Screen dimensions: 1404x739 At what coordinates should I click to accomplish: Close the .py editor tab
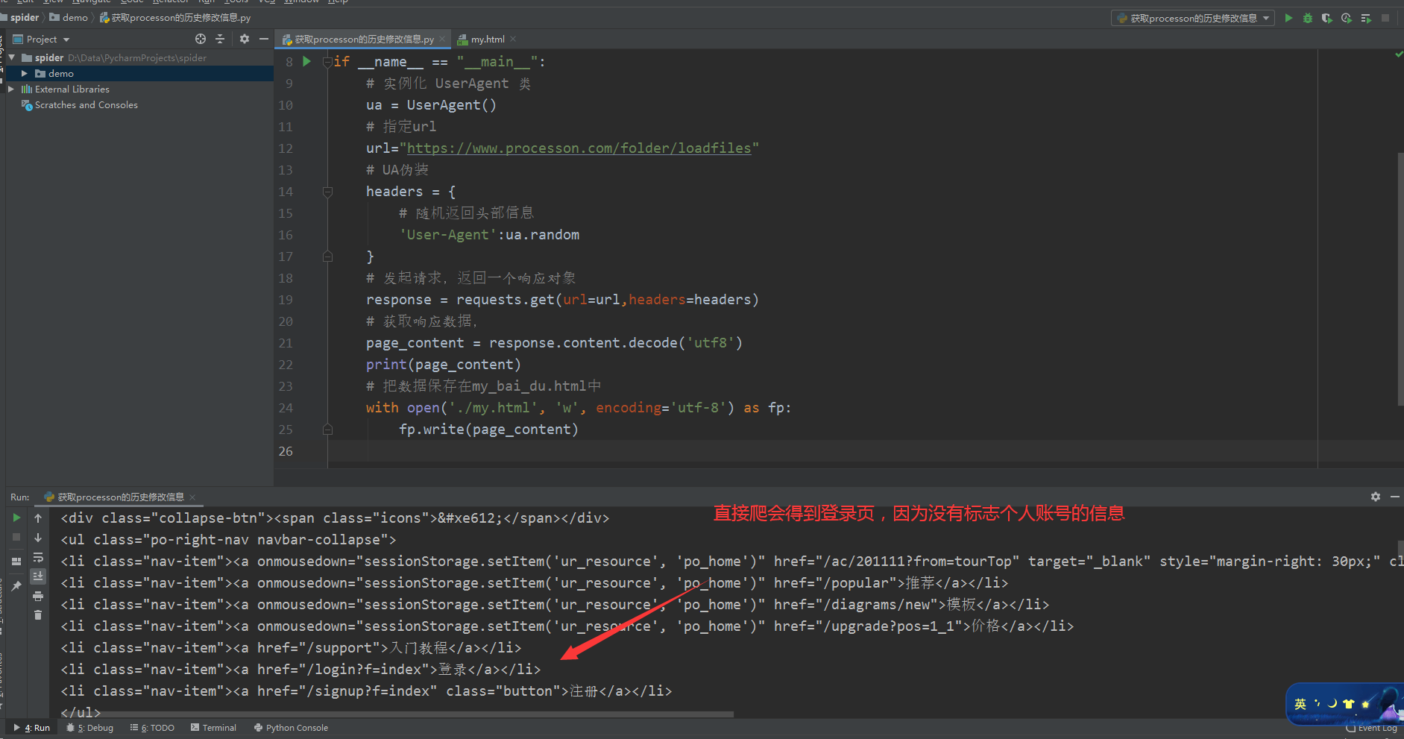click(442, 39)
